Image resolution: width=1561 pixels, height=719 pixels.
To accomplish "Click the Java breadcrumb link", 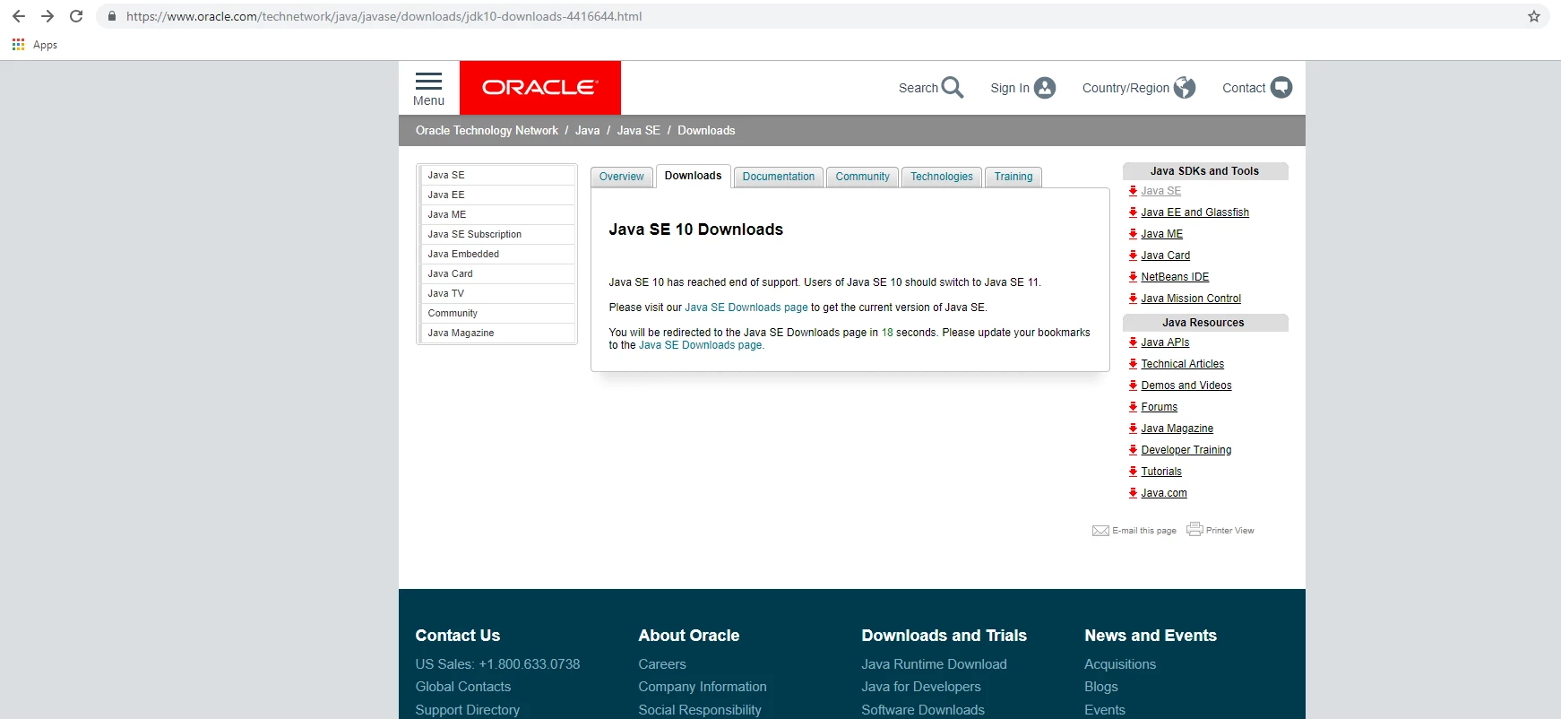I will click(x=587, y=130).
